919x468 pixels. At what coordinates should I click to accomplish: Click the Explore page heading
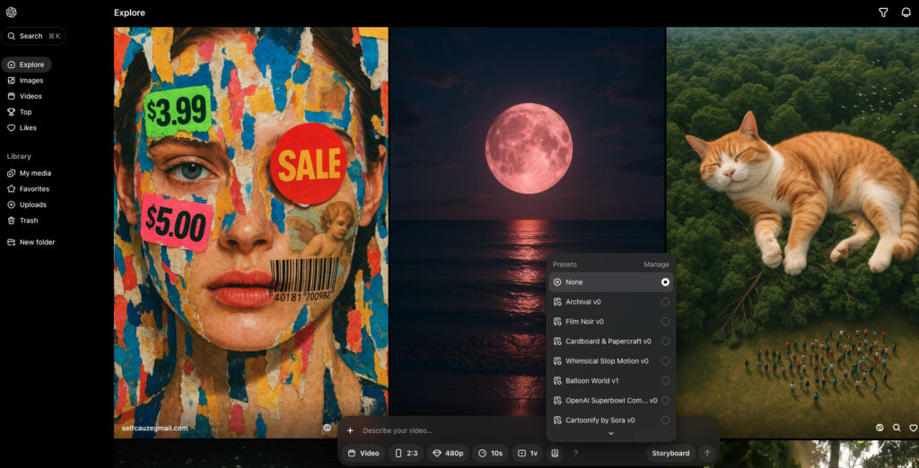[x=129, y=13]
